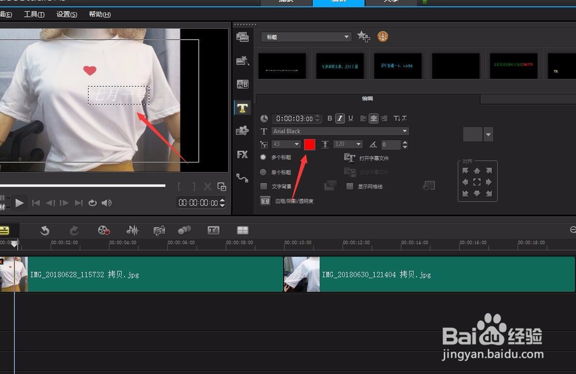
Task: Align text left
Action: coord(363,118)
